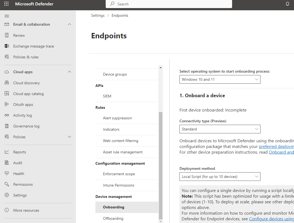Click the Activity log glasses icon

[7, 115]
